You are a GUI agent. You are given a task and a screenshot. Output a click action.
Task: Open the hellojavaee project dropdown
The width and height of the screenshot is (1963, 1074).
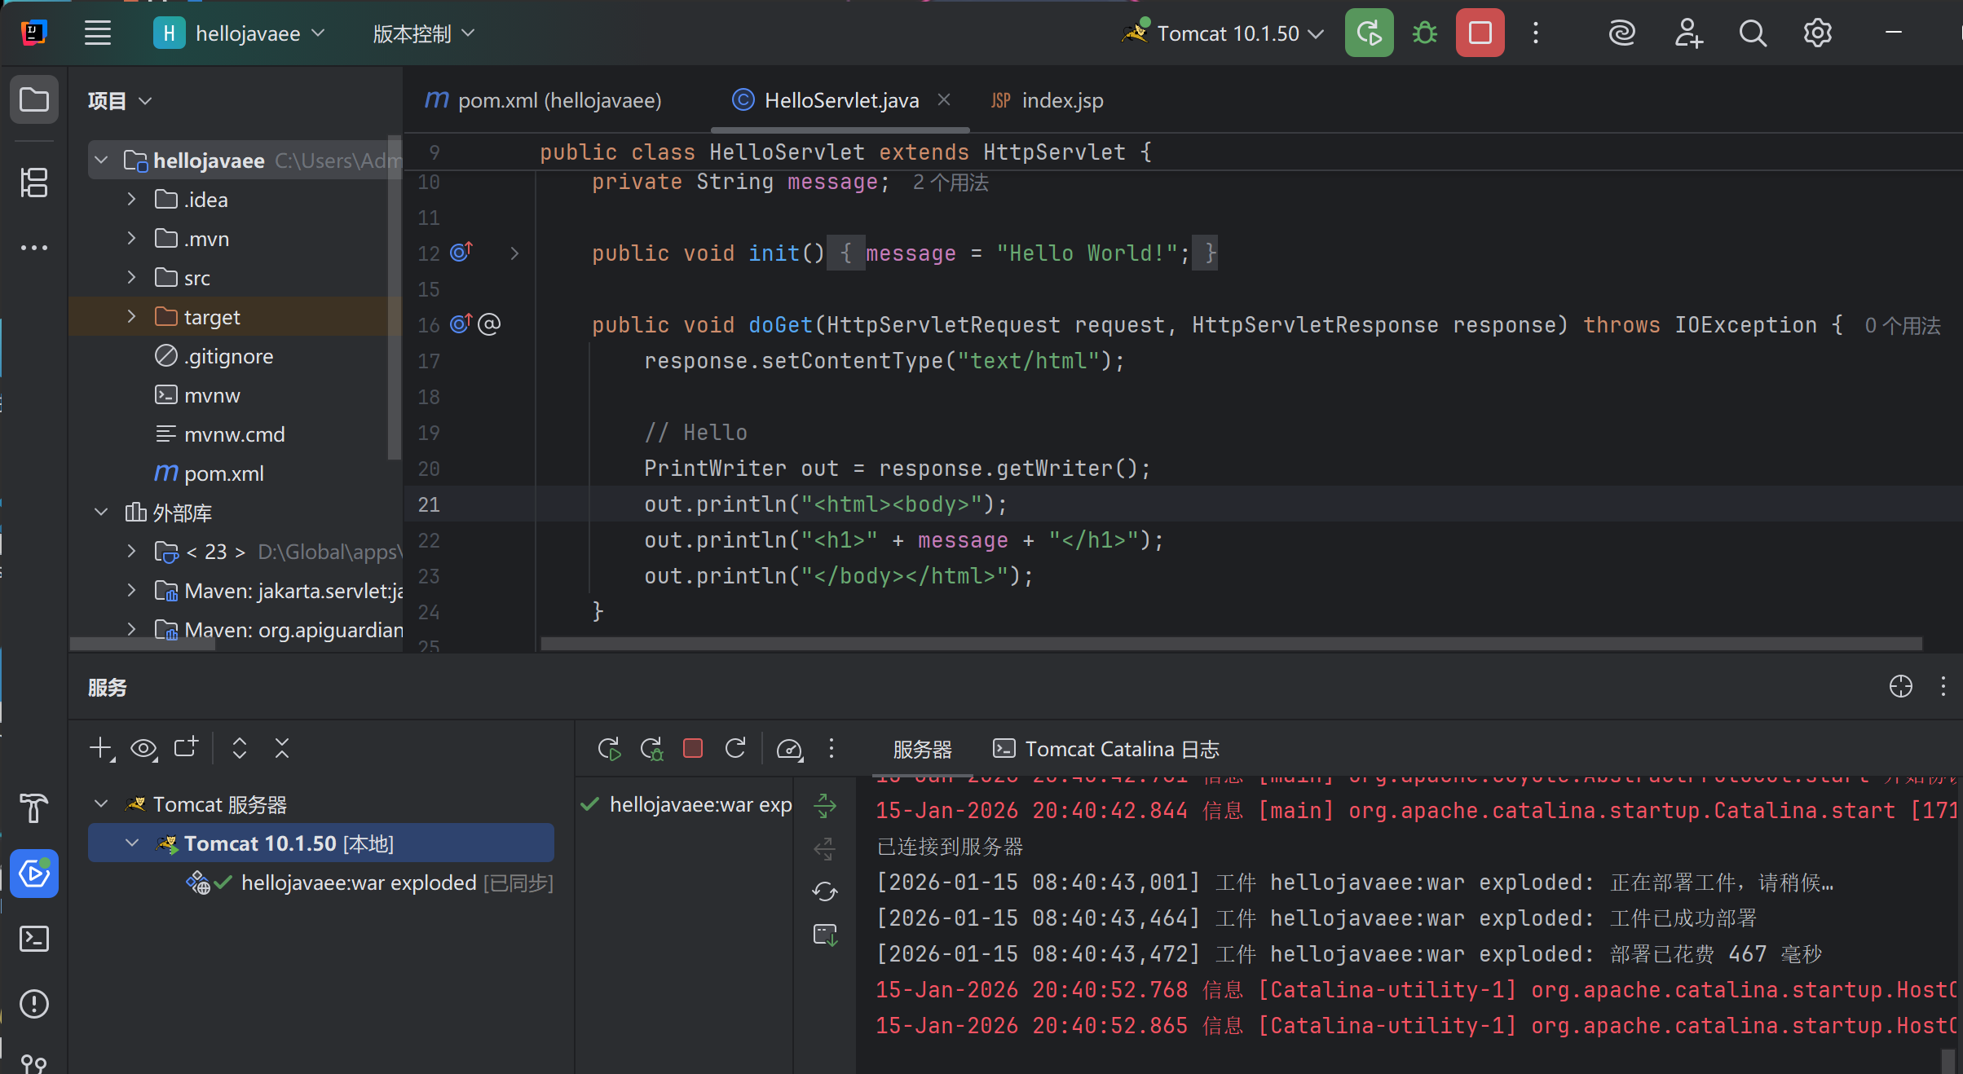pos(240,33)
